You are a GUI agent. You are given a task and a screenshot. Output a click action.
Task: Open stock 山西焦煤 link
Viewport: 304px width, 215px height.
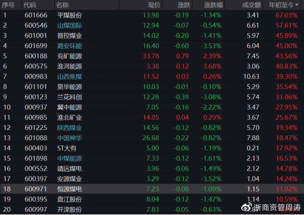70,76
